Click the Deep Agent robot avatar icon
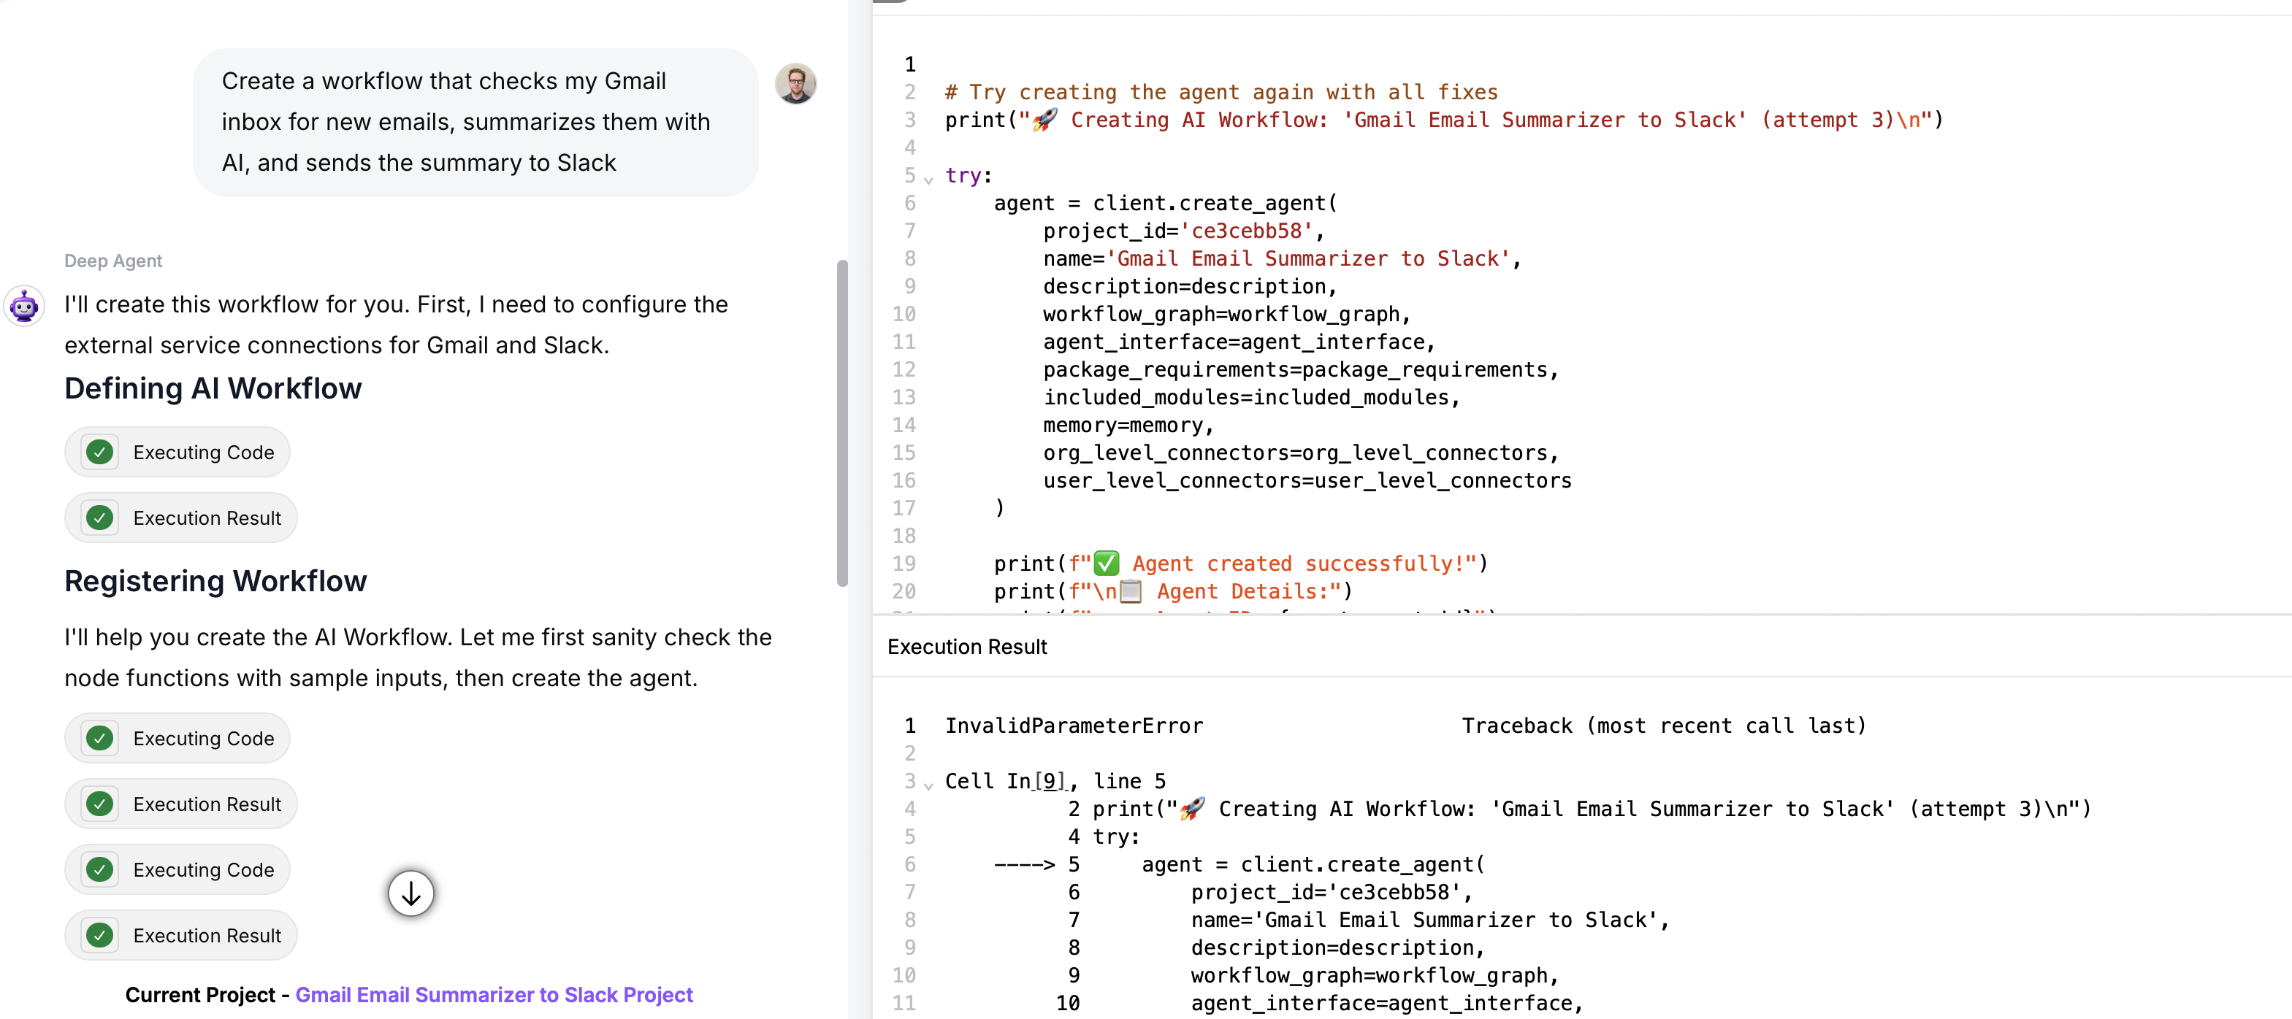This screenshot has height=1019, width=2292. coord(24,306)
